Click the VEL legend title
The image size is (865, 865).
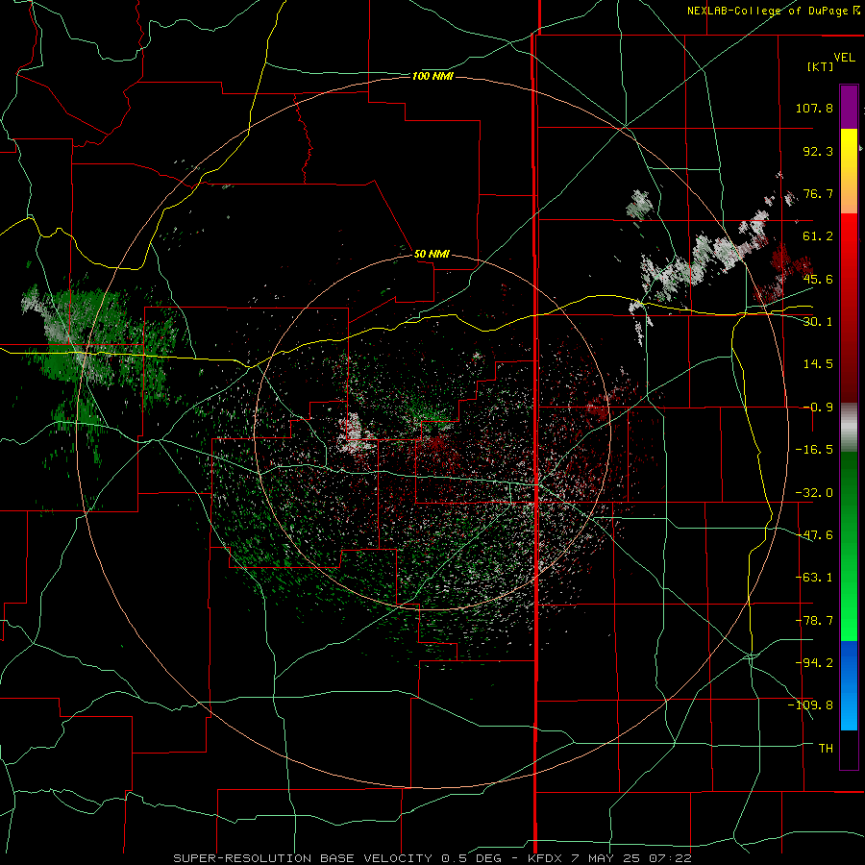pos(844,57)
